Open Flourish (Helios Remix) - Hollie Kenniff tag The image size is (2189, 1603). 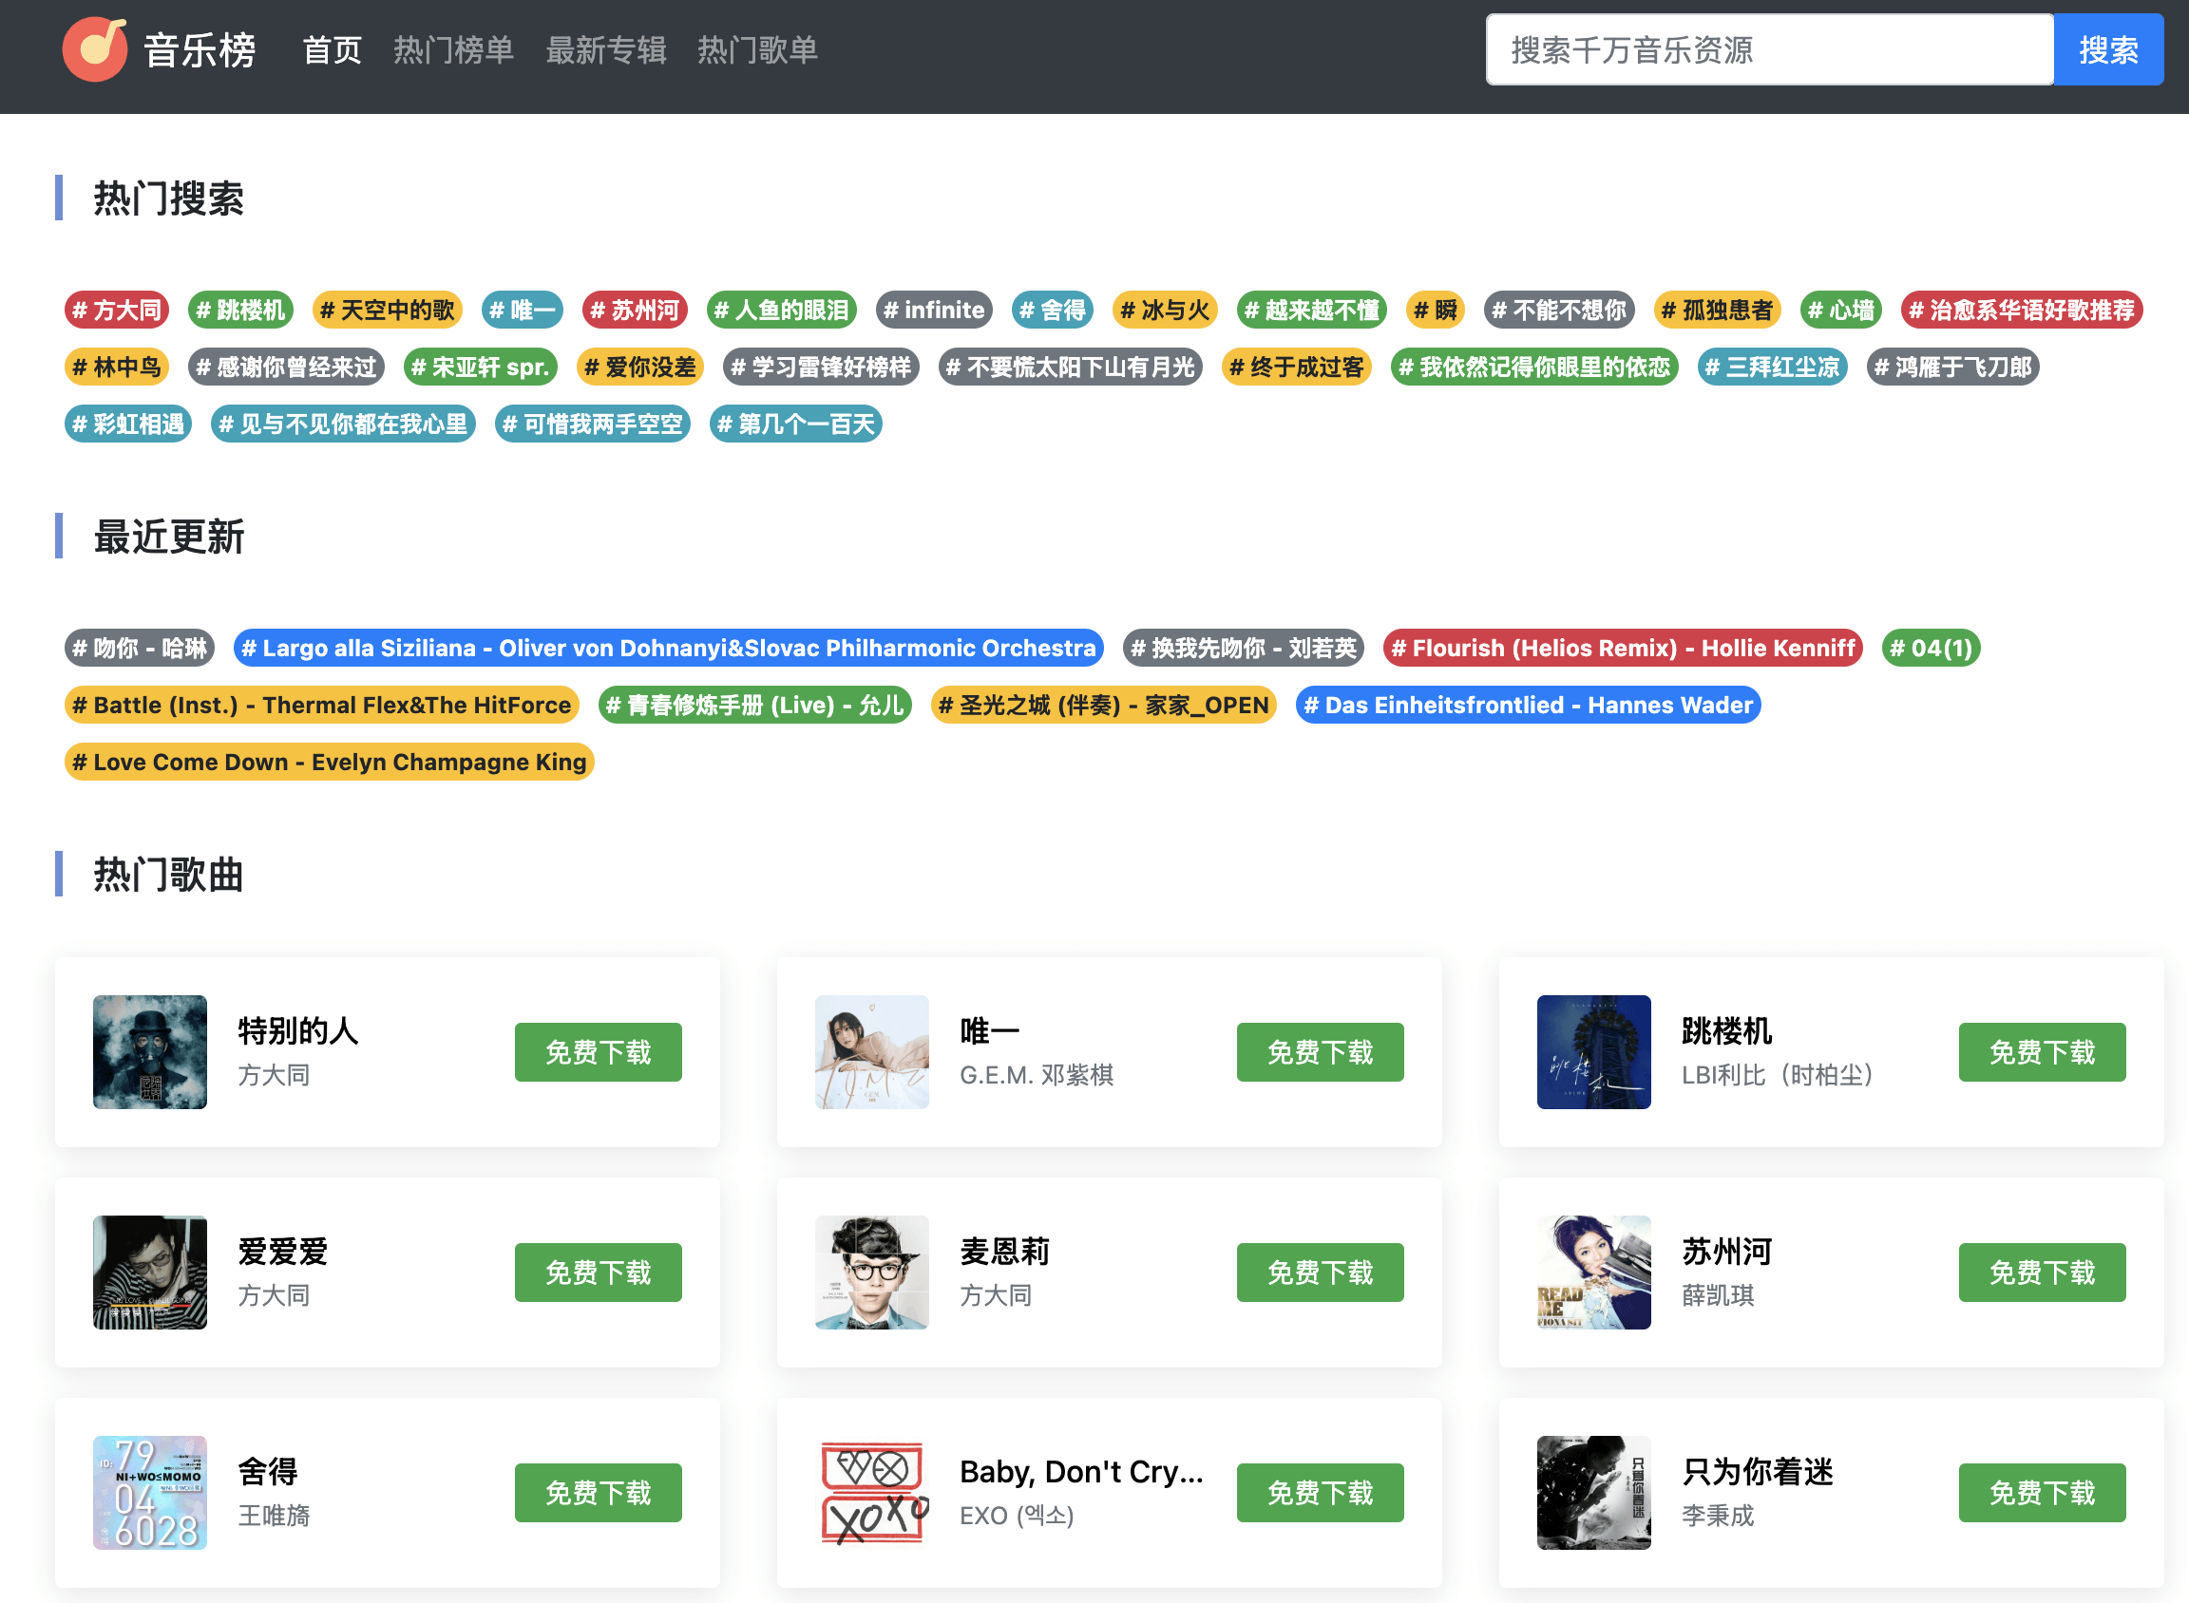point(1623,648)
